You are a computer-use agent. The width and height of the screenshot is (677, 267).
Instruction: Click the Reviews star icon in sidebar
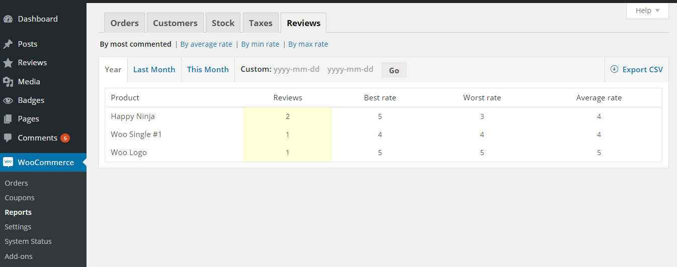[x=8, y=63]
